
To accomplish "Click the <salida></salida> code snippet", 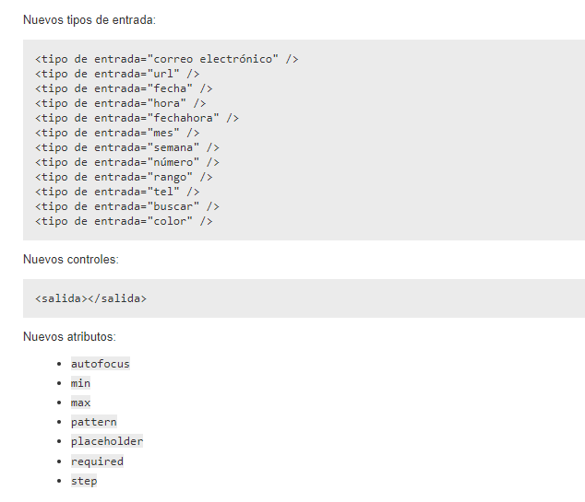I will (x=90, y=298).
